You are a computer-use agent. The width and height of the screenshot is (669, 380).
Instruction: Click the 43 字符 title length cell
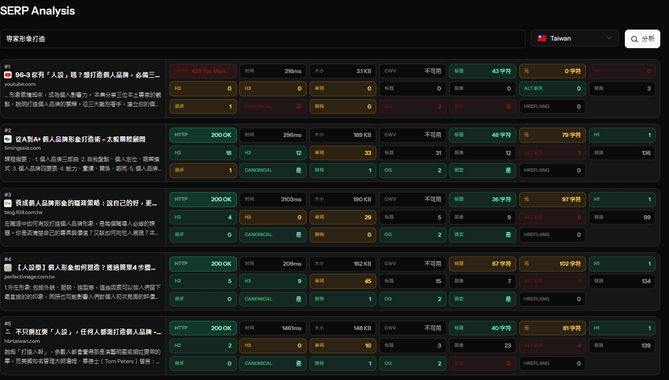(x=483, y=71)
